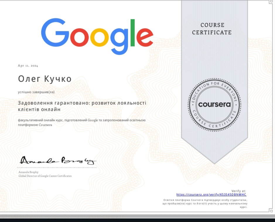
Task: Click the text "успішно завершив(ла)"
Action: [36, 92]
